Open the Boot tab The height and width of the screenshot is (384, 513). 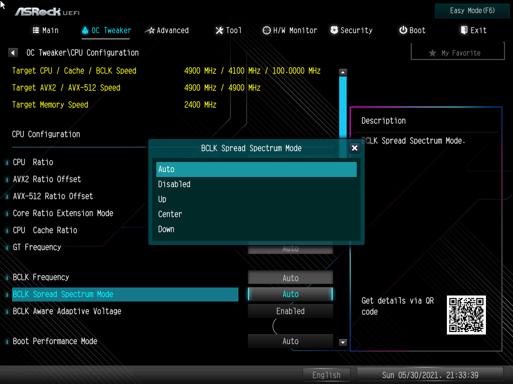point(412,30)
